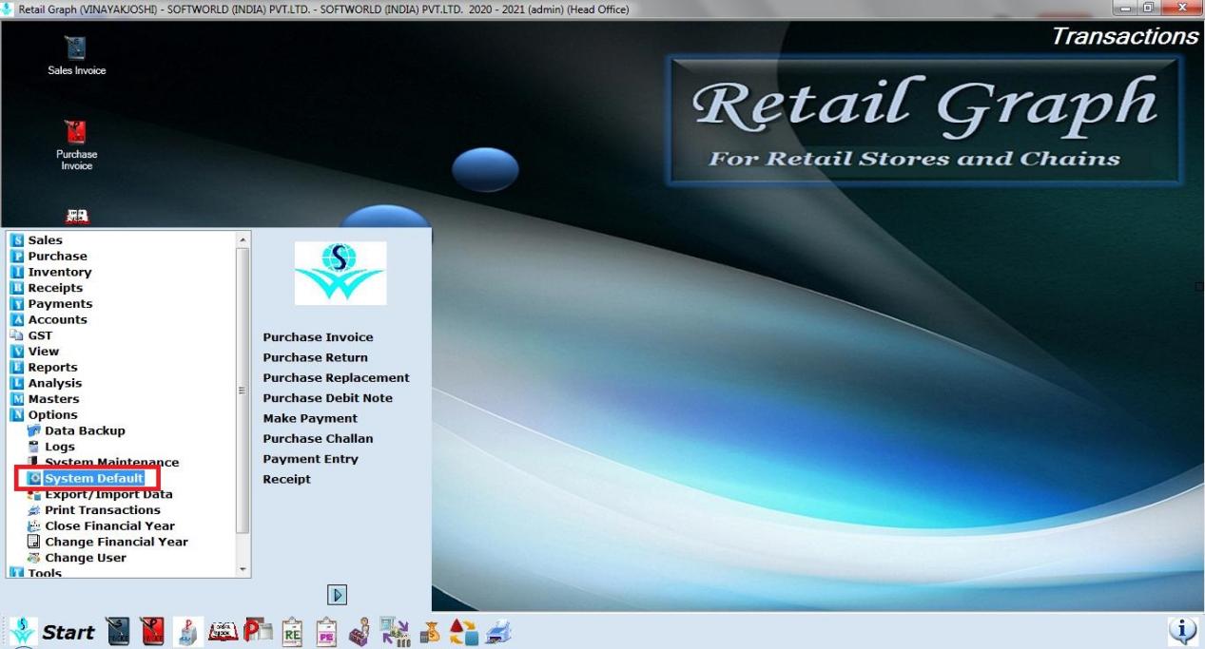Click the colored shapes with arrows icon
The width and height of the screenshot is (1205, 649).
point(464,632)
